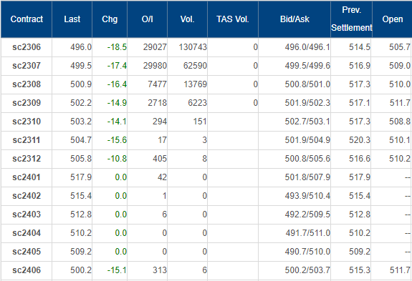The height and width of the screenshot is (281, 412).
Task: Click change value -18.5
Action: 117,47
